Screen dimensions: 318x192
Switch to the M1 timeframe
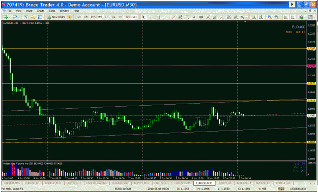point(79,17)
